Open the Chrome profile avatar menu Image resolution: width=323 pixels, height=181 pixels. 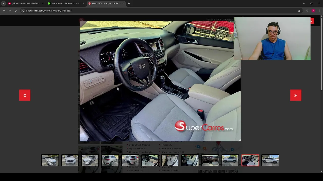[x=313, y=11]
